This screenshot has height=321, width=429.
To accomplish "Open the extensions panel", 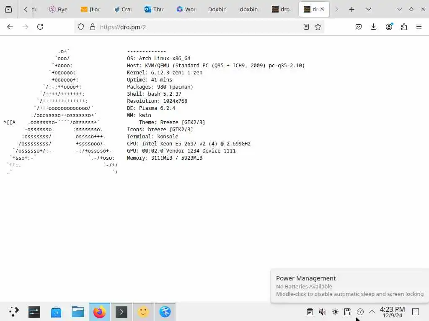I will [404, 27].
